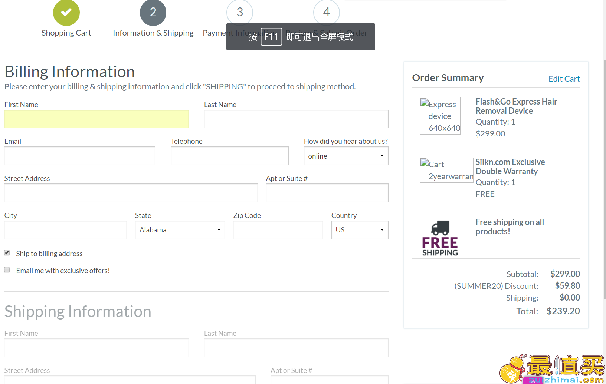Select step 4 circle in progress bar
Screen dimensions: 606x384
327,12
